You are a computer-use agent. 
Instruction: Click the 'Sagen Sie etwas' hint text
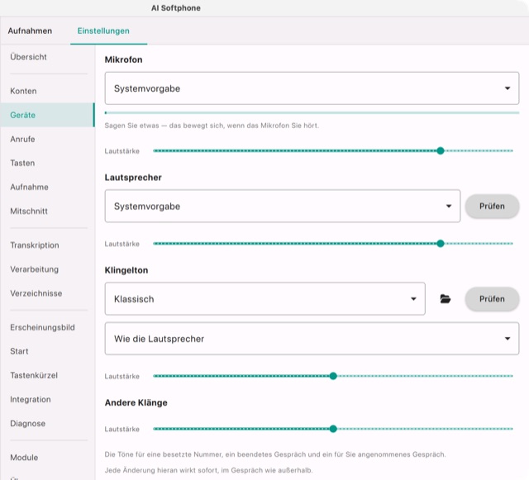(x=212, y=126)
